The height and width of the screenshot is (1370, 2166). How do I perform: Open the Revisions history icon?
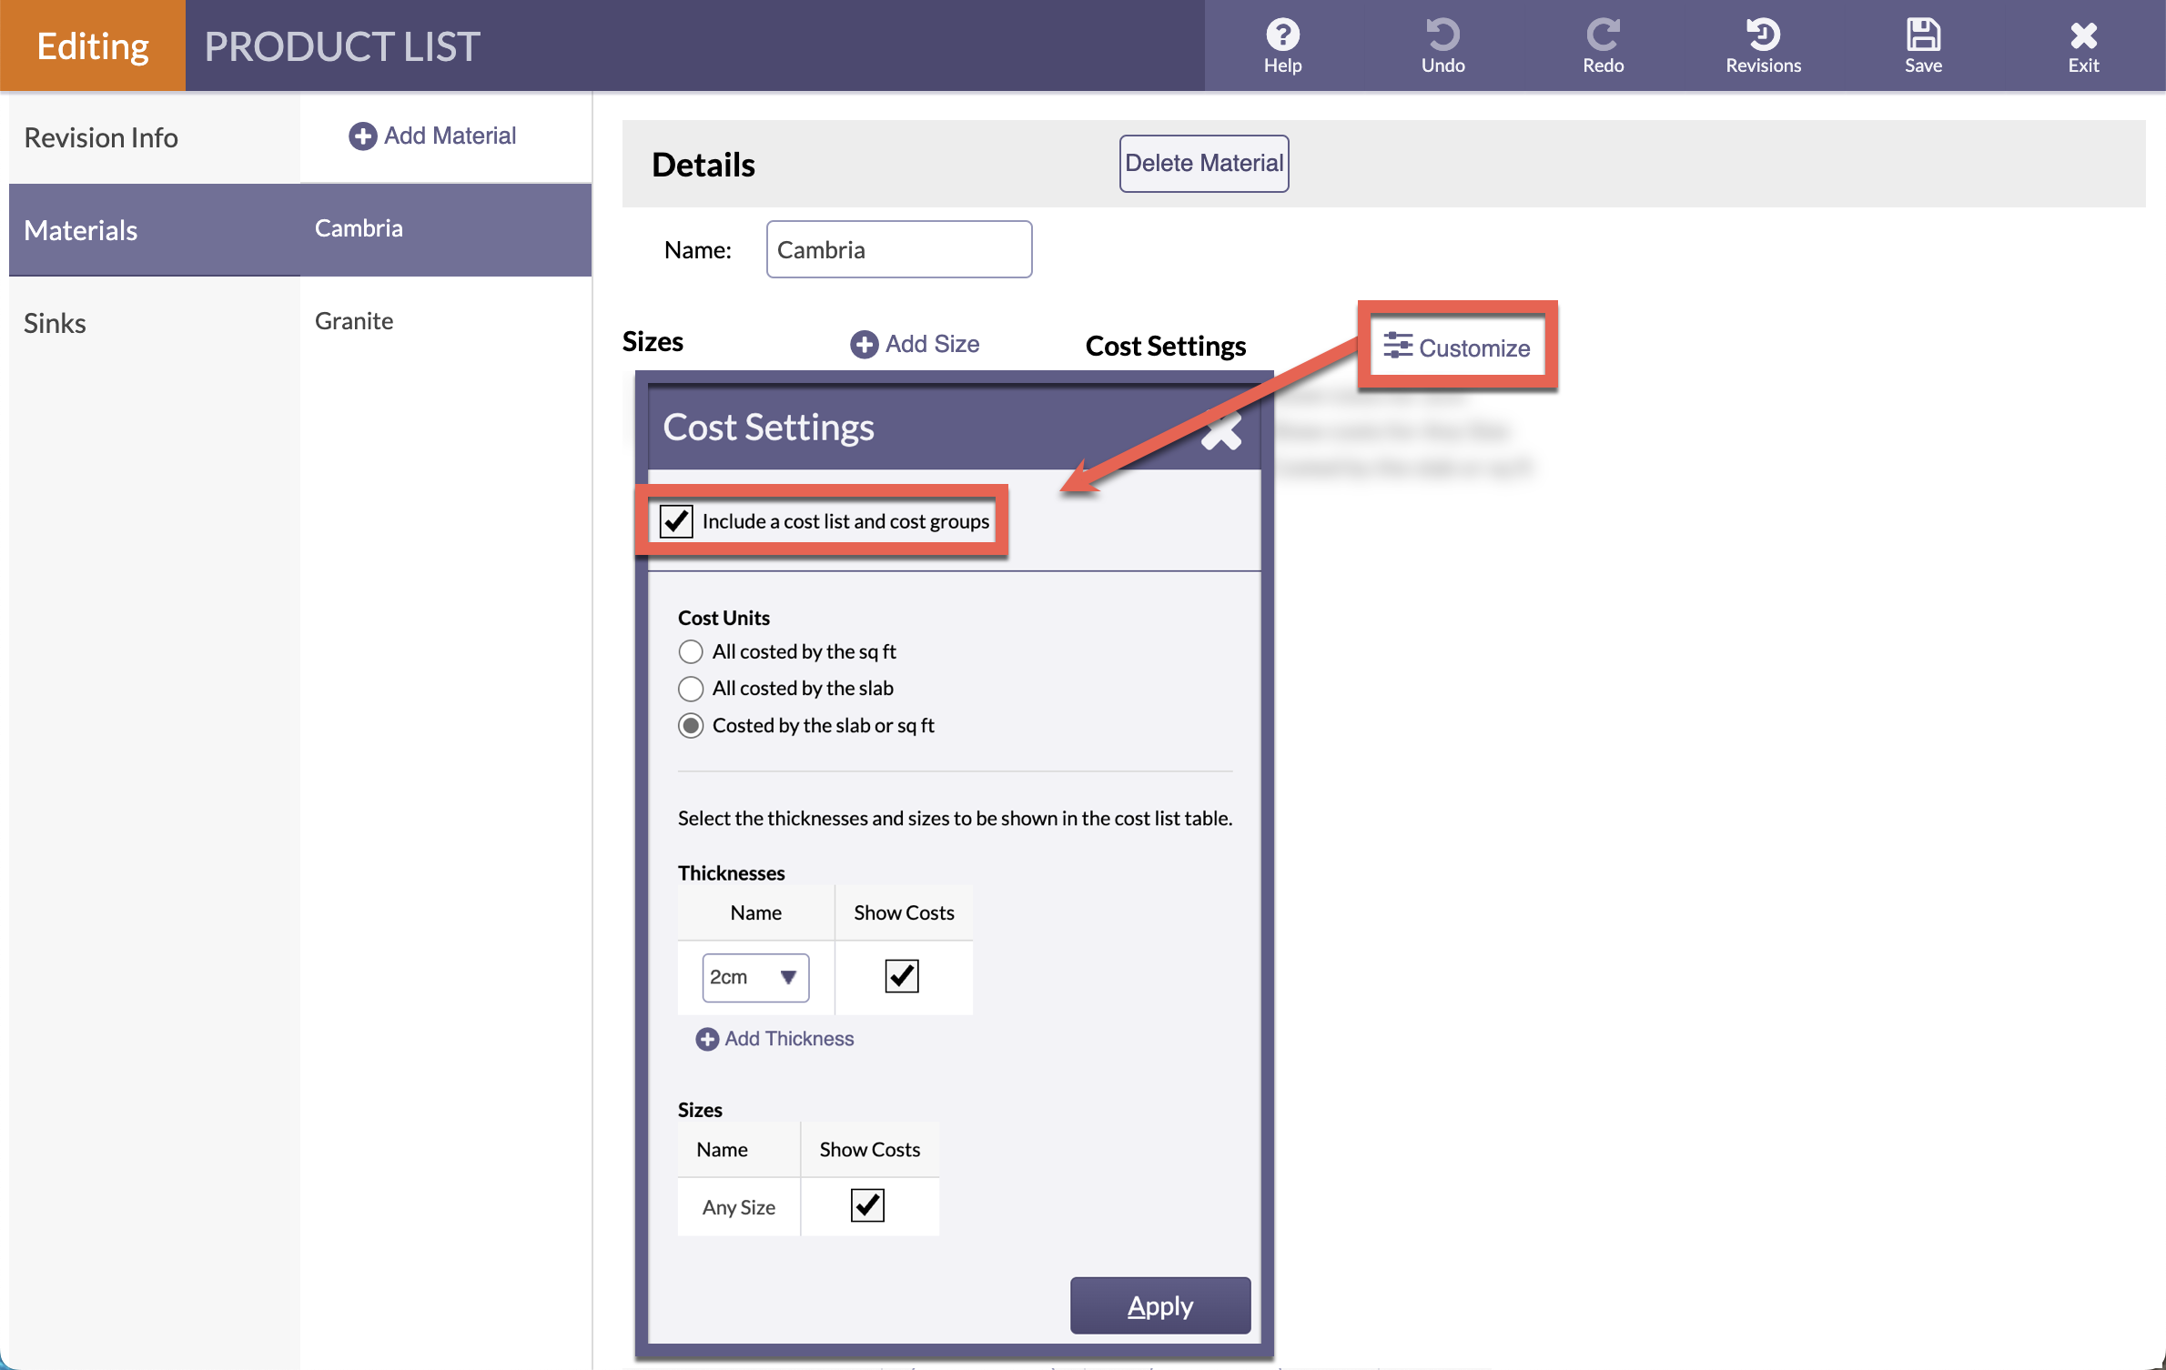coord(1763,35)
